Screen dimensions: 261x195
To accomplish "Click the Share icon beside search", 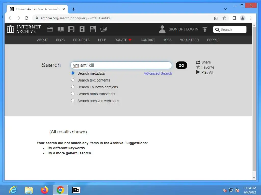I will click(x=198, y=62).
